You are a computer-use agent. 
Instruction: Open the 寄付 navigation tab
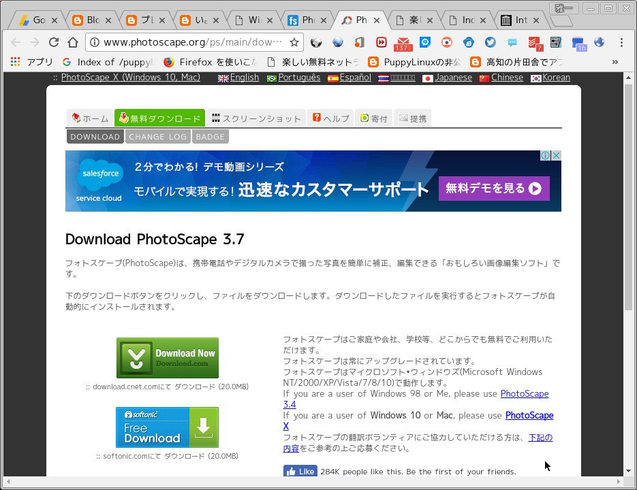coord(374,118)
